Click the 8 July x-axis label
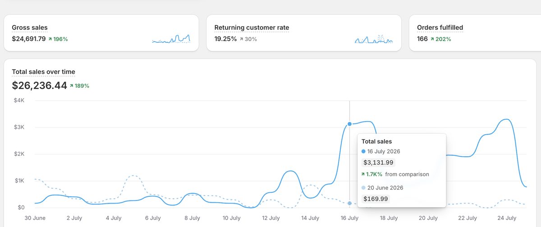 192,218
